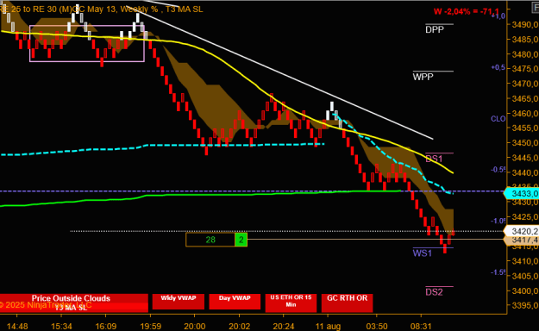Click the GC RTH OR button
Screen dimensions: 539x331
pos(347,303)
